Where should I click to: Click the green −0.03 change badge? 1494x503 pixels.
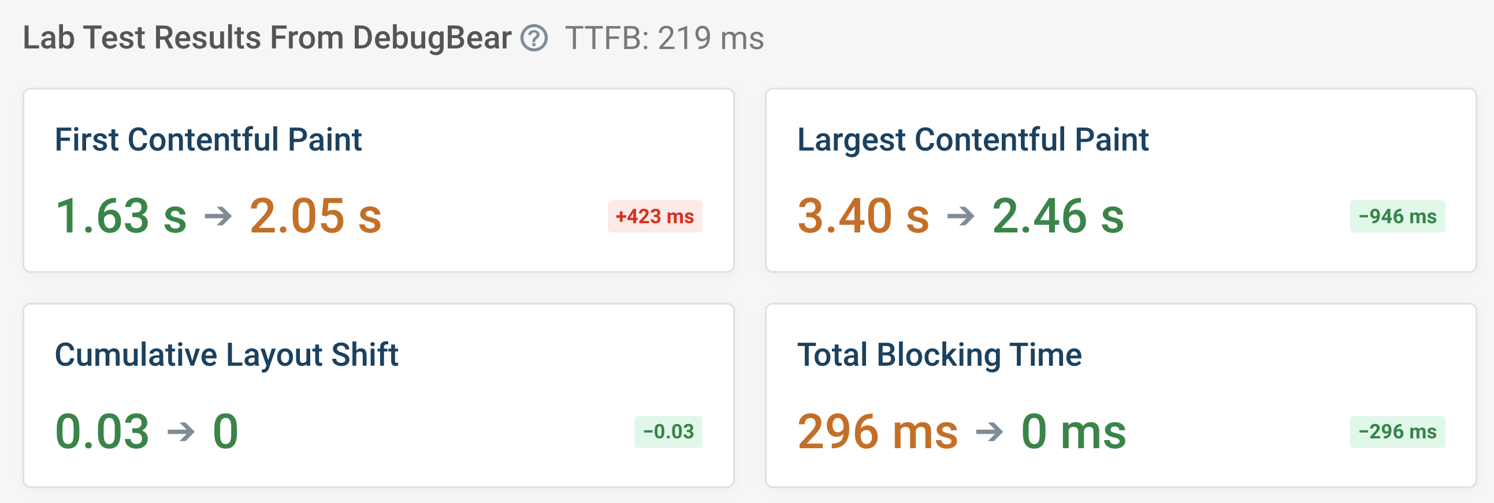pos(667,432)
